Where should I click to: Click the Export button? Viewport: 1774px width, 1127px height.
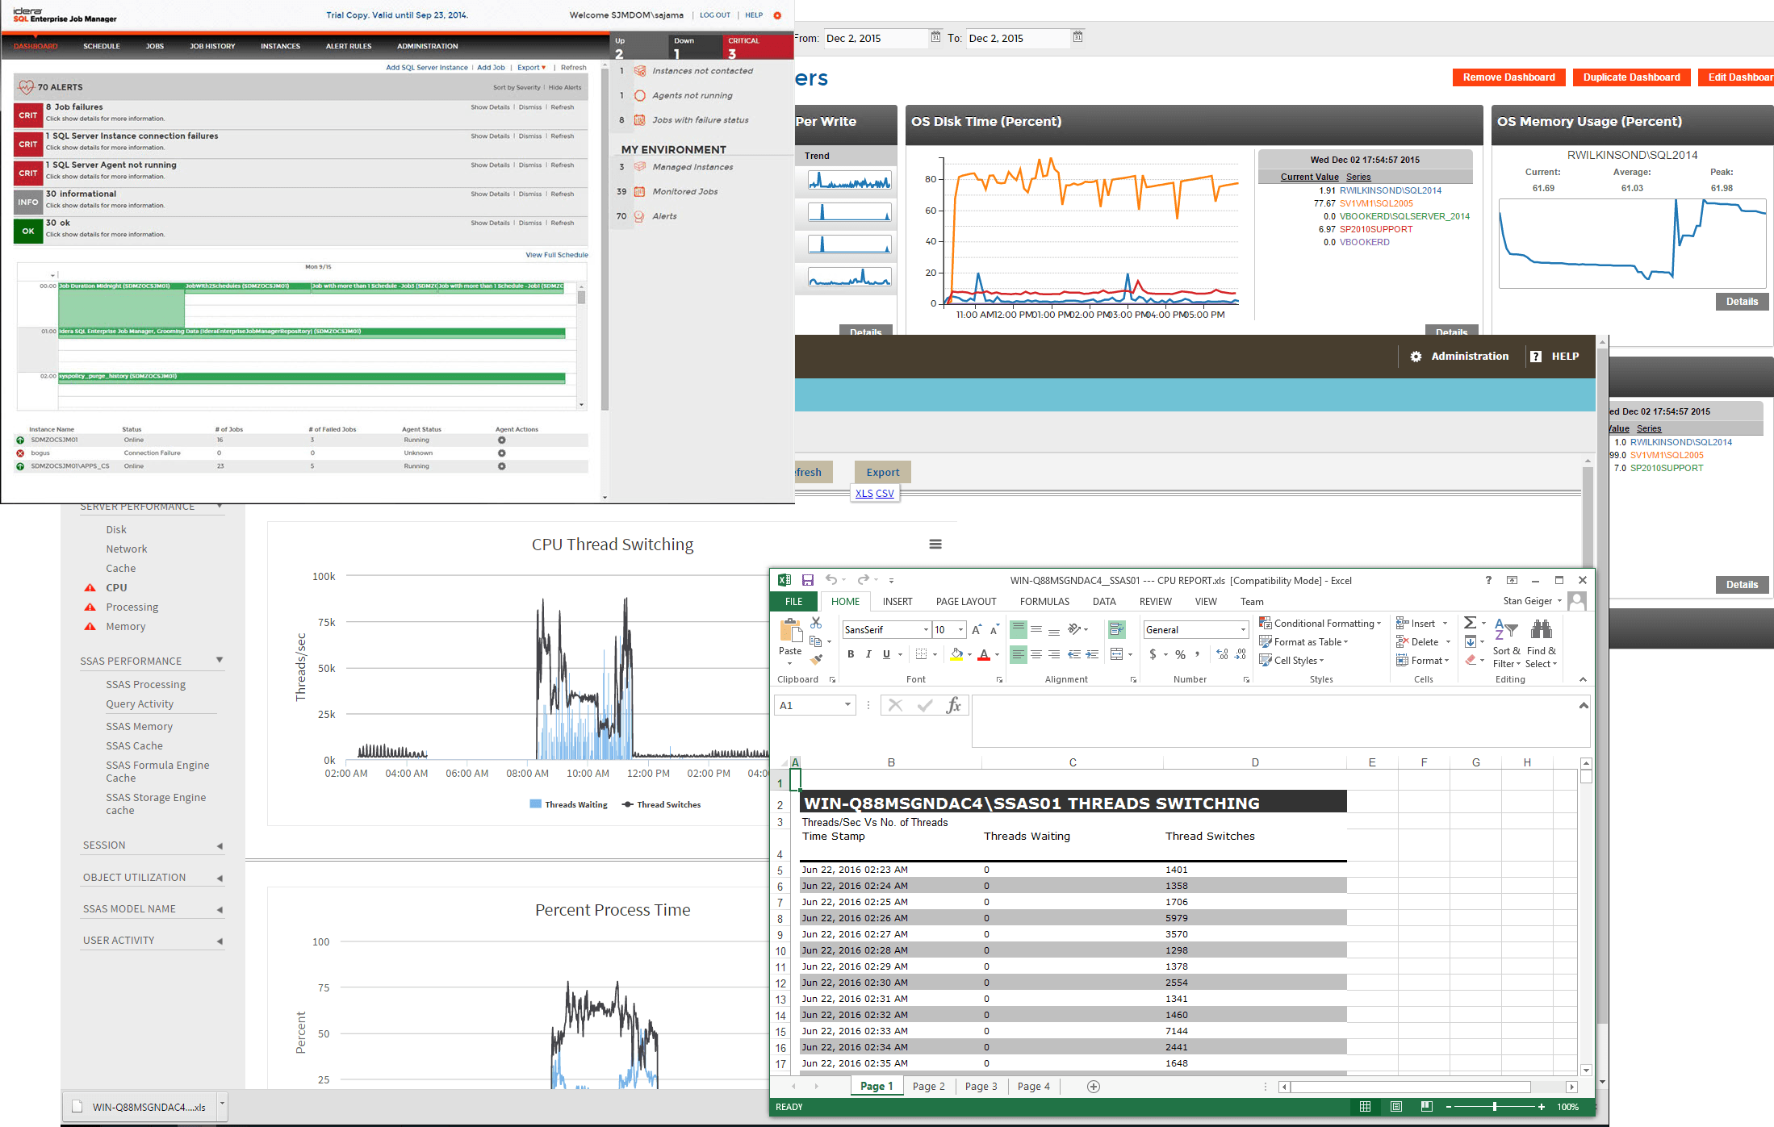pos(883,473)
